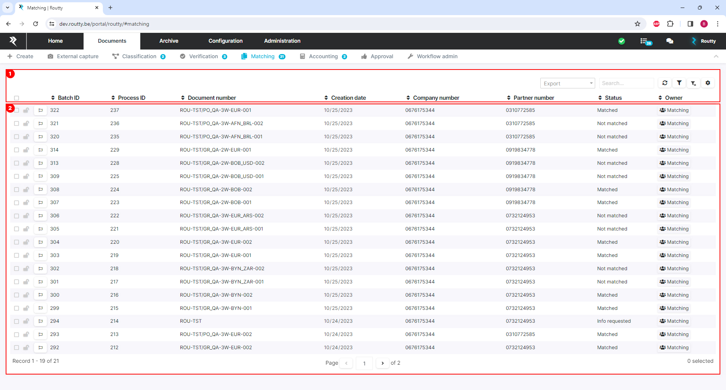Viewport: 726px width, 390px height.
Task: Open the Configuration menu
Action: [225, 41]
